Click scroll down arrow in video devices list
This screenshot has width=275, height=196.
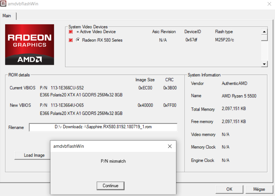click(x=264, y=64)
